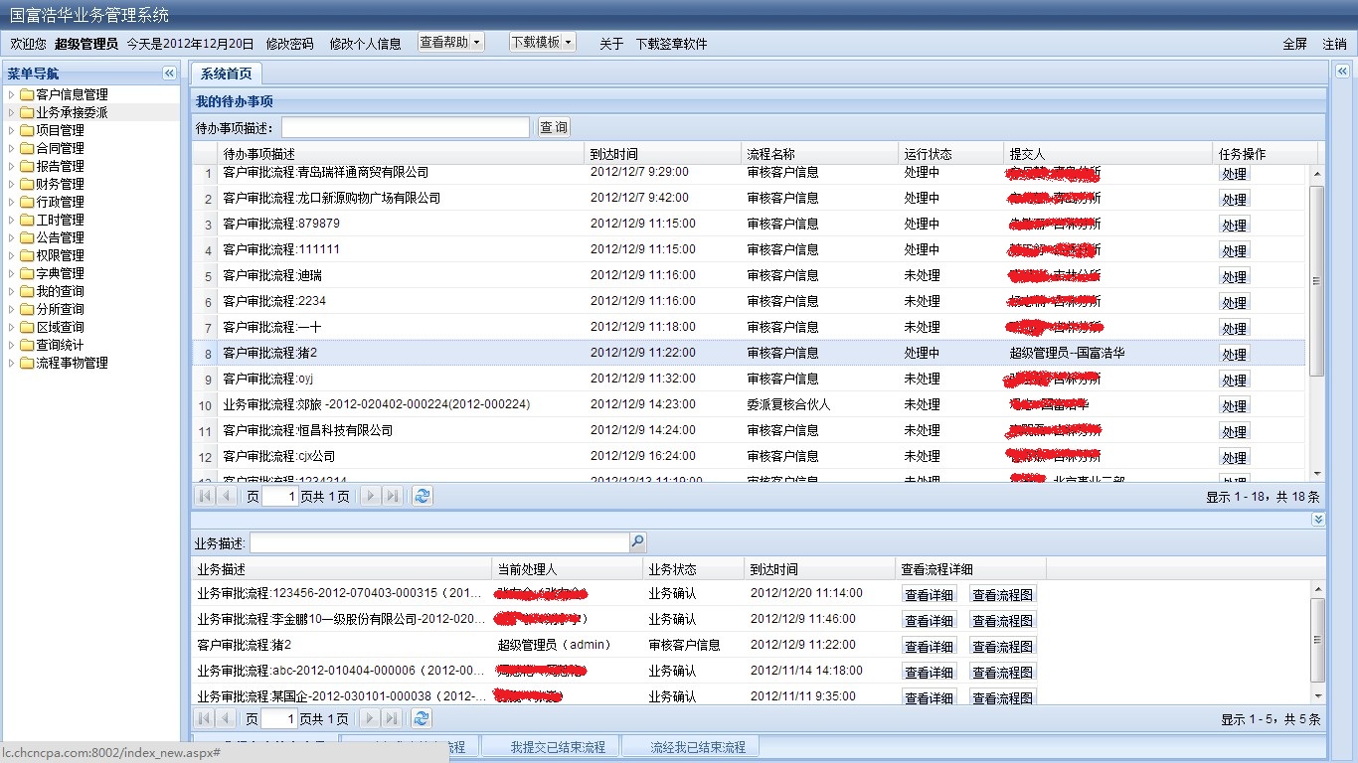Collapse the right-side panel using its double-arrow icon

coord(1342,72)
